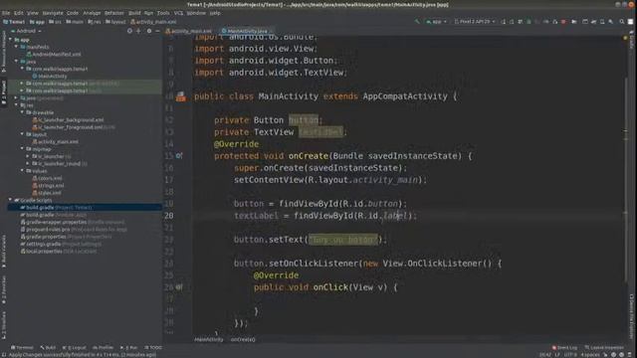
Task: Place cursor on line 22 setText call
Action: tap(311, 240)
